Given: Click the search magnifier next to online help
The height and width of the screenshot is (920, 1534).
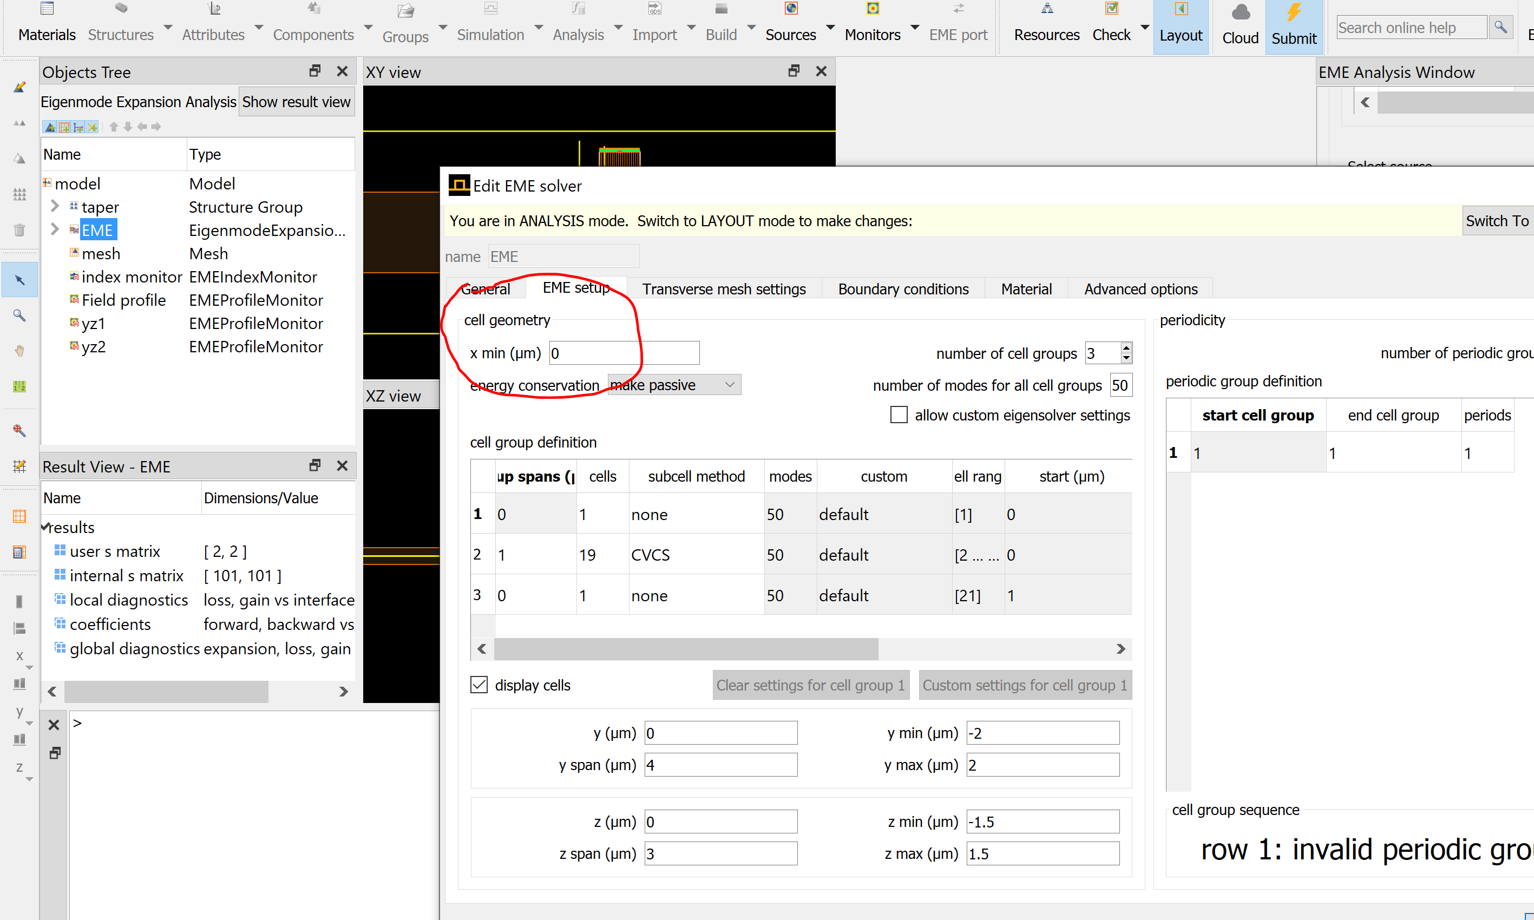Looking at the screenshot, I should click(1500, 27).
